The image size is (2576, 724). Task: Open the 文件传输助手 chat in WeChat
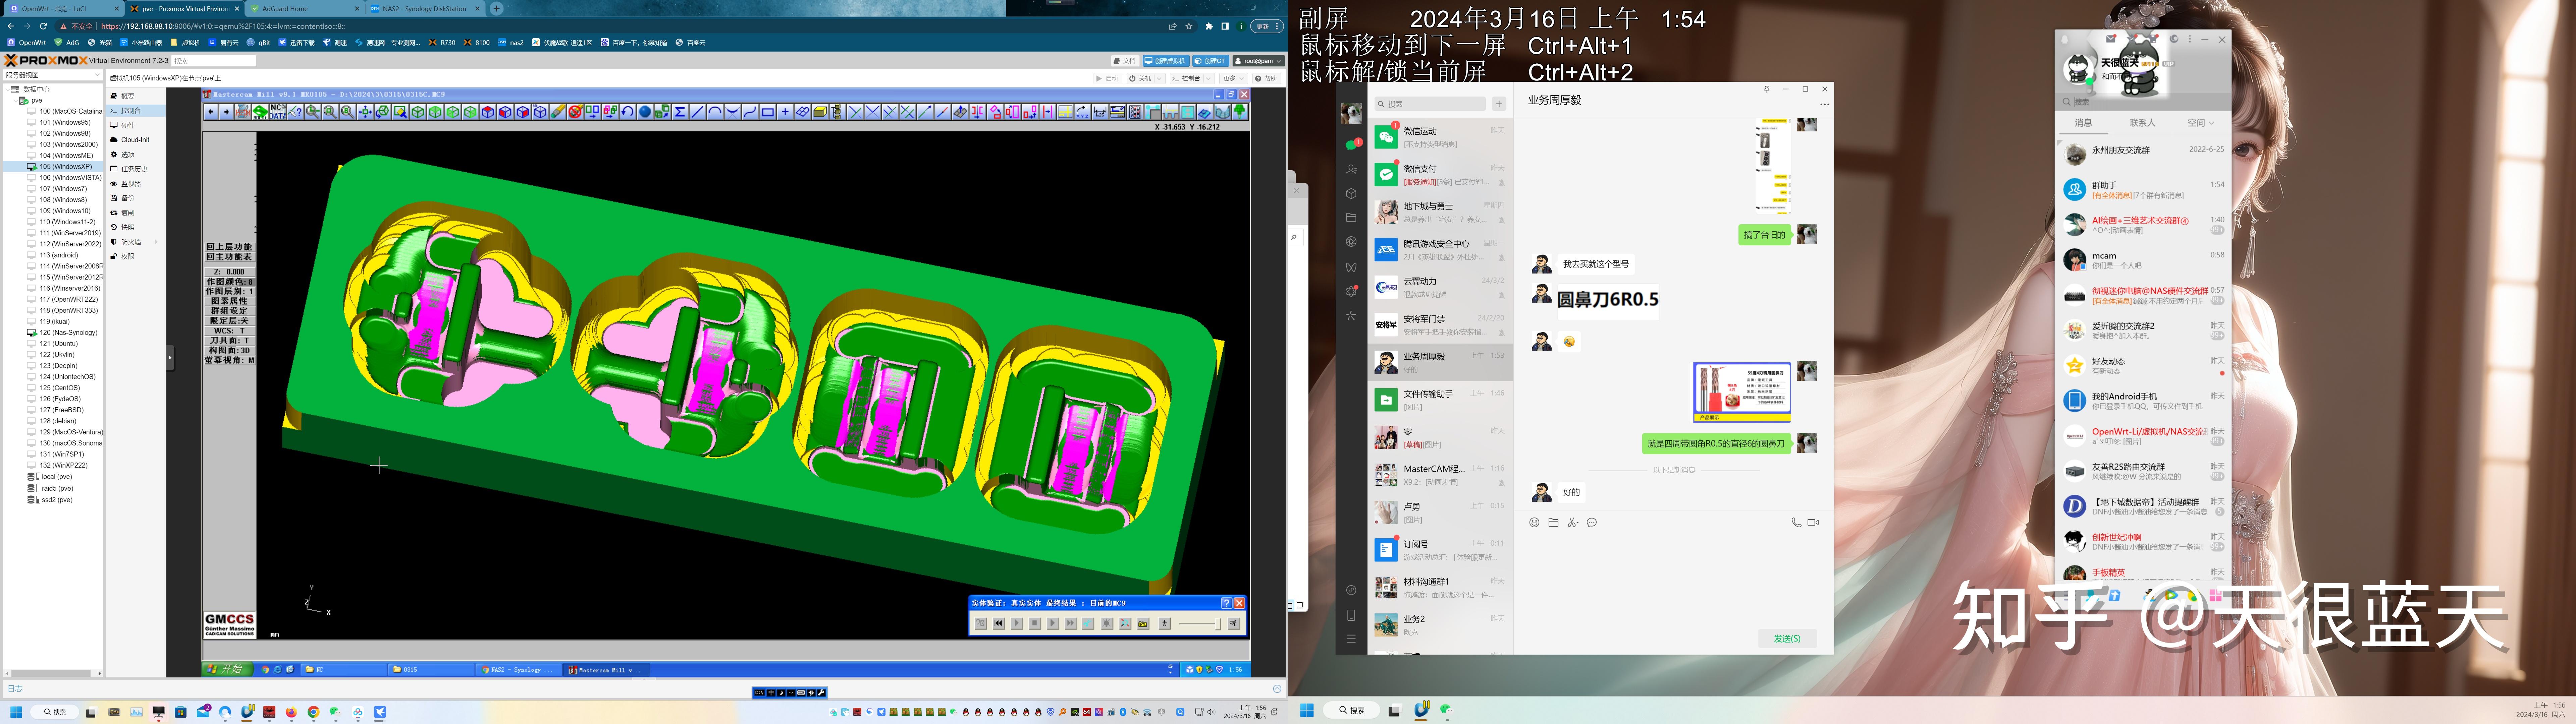(1440, 400)
